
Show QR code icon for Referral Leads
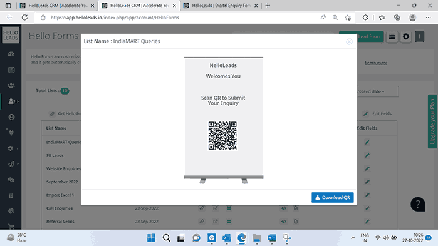click(x=229, y=222)
